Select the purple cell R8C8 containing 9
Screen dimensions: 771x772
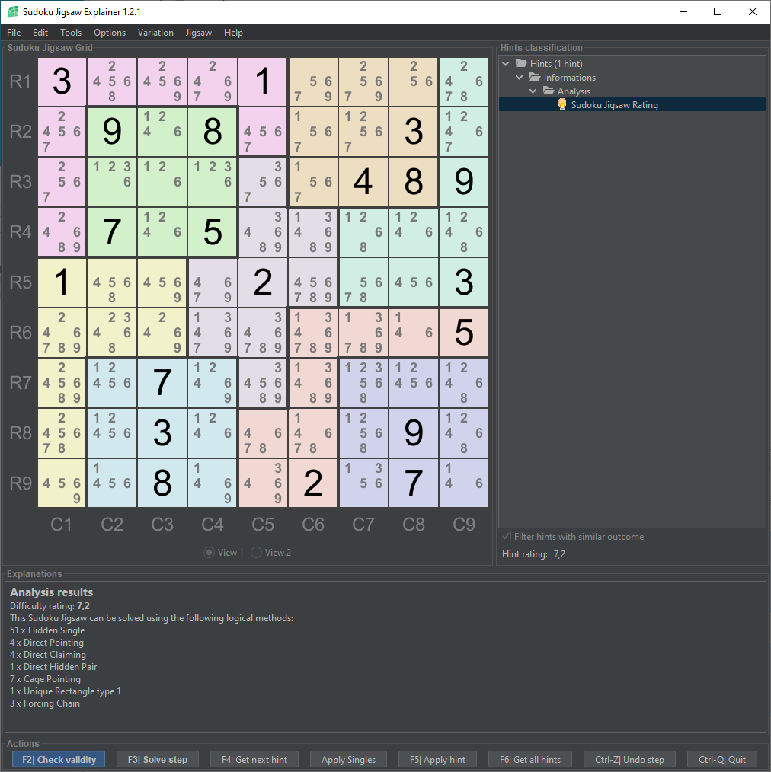(414, 432)
